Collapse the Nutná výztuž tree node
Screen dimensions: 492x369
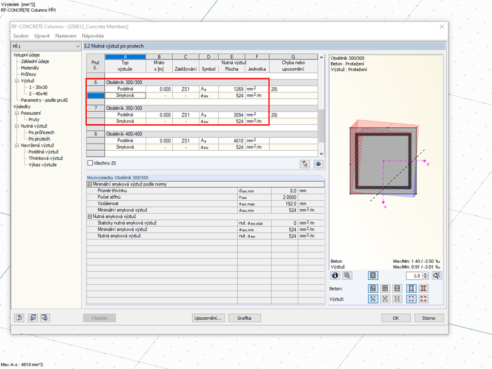click(17, 126)
